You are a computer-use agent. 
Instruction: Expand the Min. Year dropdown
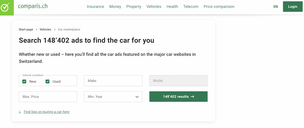click(x=113, y=97)
